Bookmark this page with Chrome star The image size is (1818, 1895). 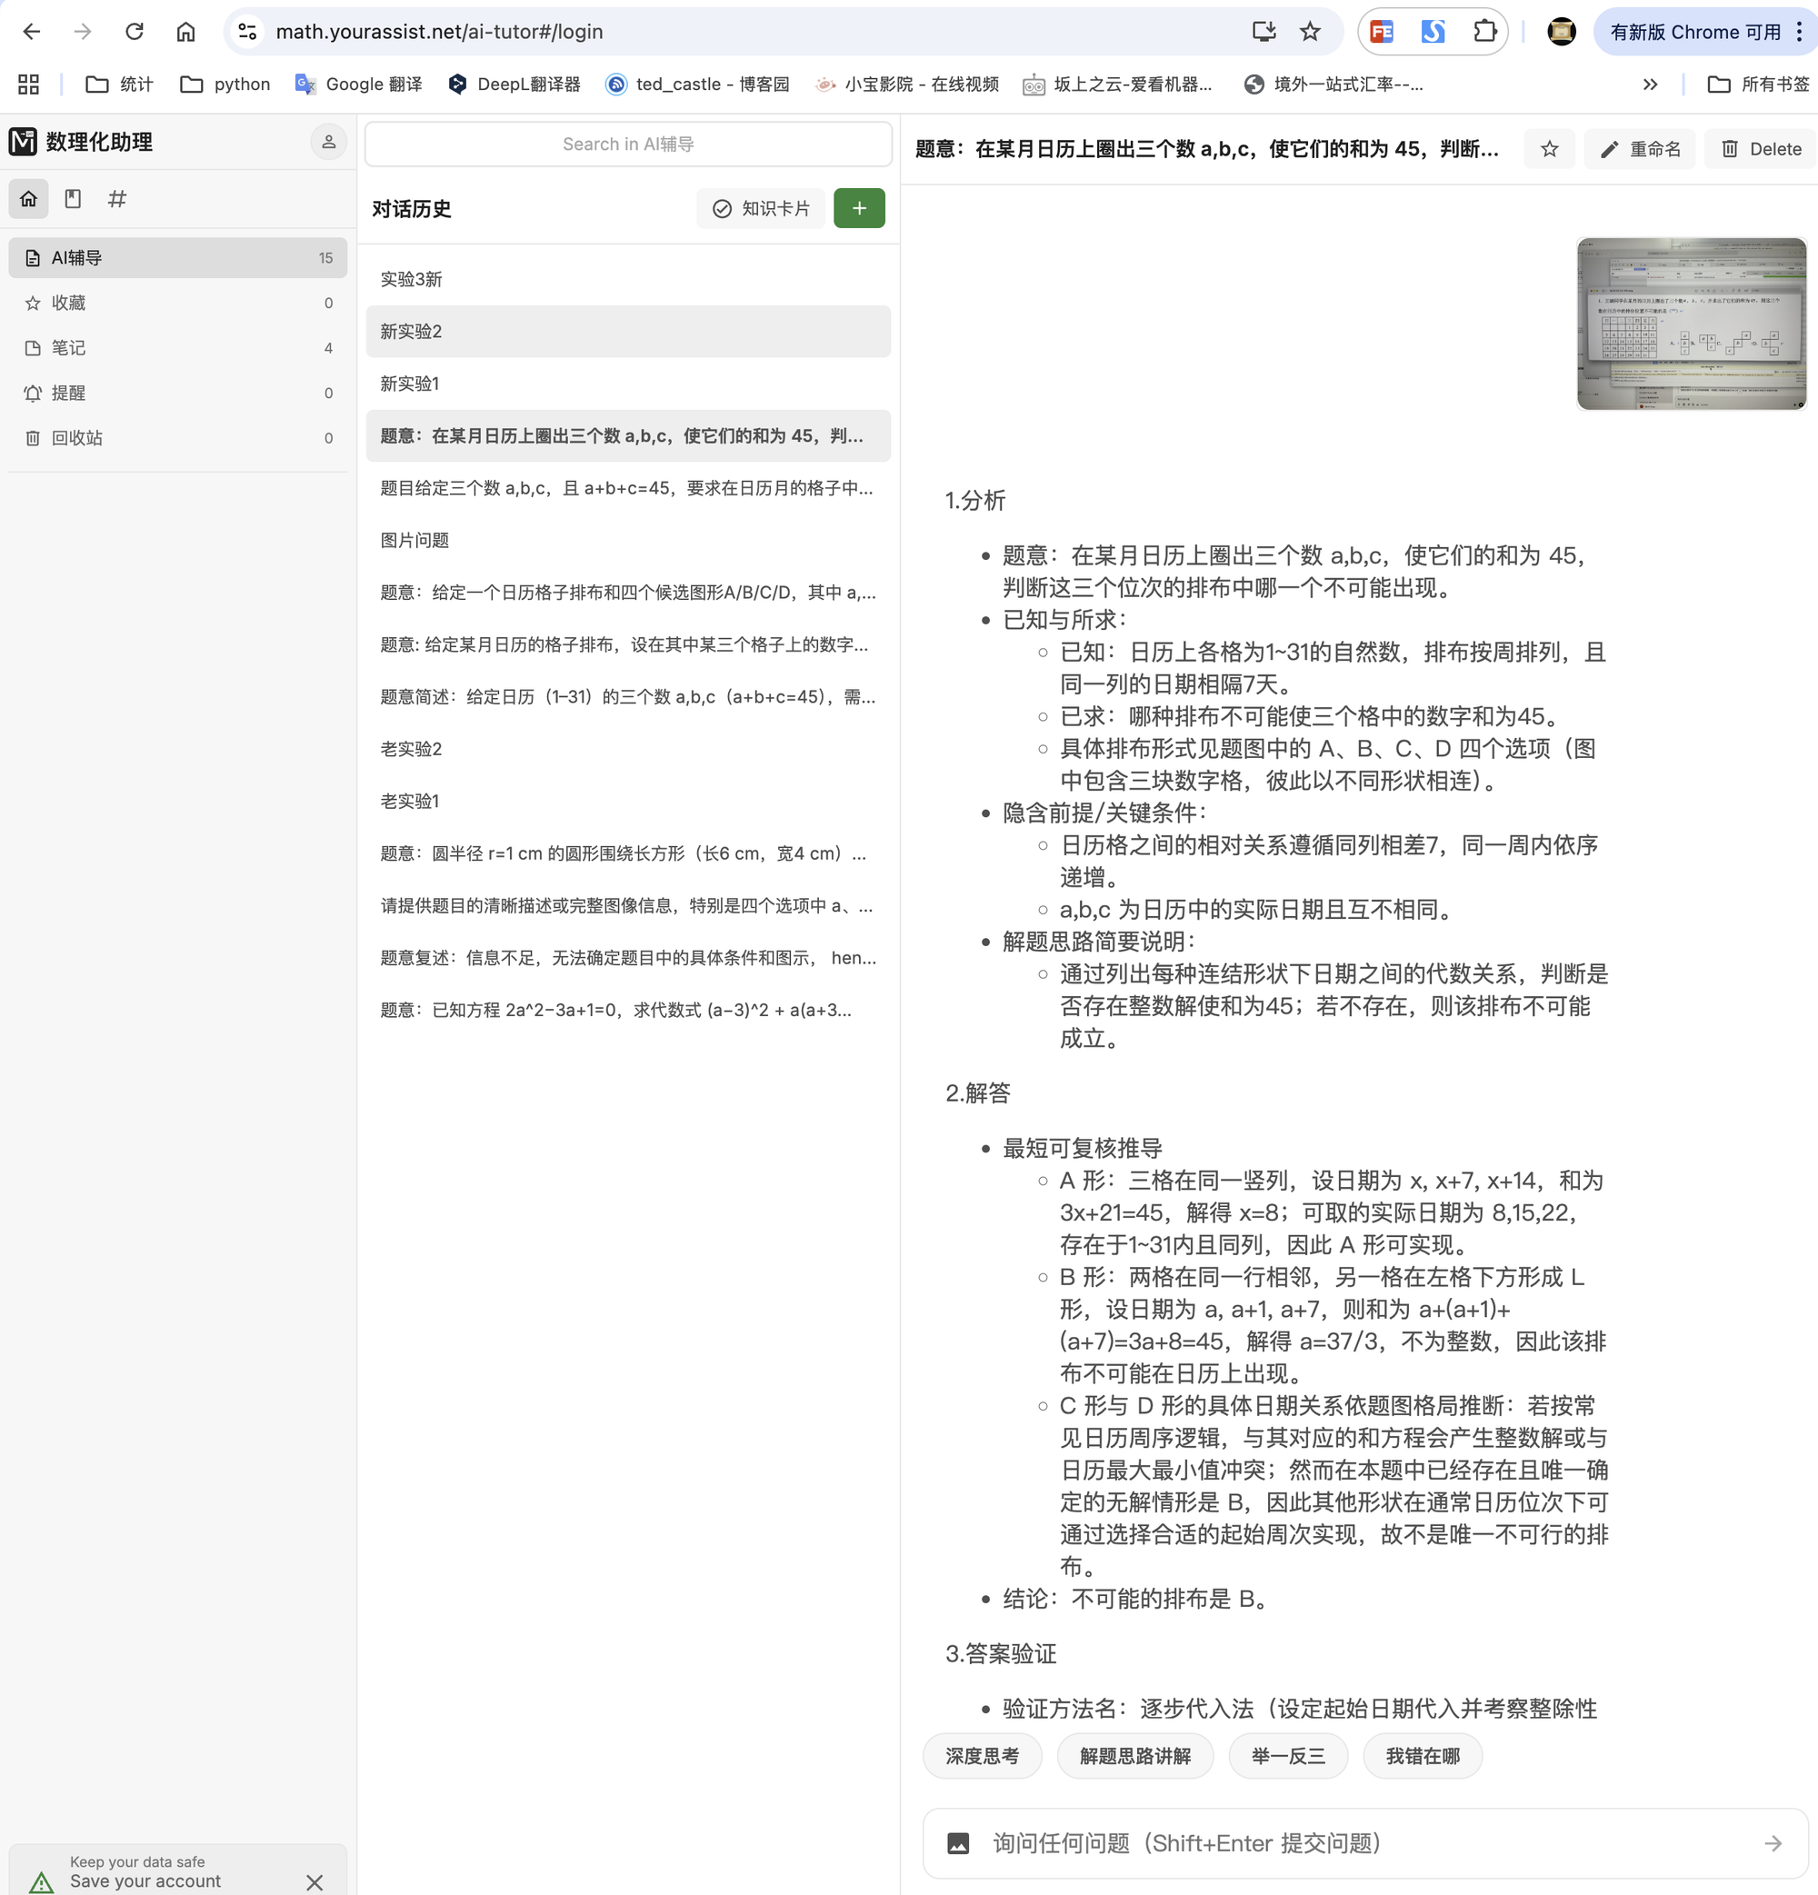[x=1309, y=32]
